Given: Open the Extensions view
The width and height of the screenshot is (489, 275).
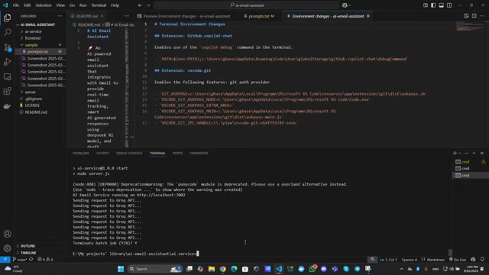Looking at the screenshot, I should 7,92.
